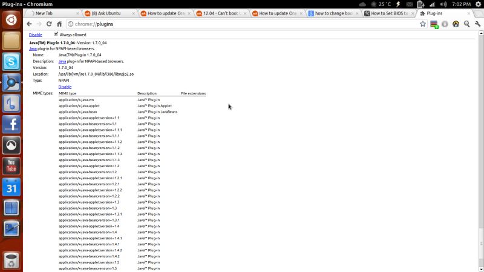Image resolution: width=484 pixels, height=272 pixels.
Task: Click the red-green extension icon in toolbar
Action: [x=434, y=24]
